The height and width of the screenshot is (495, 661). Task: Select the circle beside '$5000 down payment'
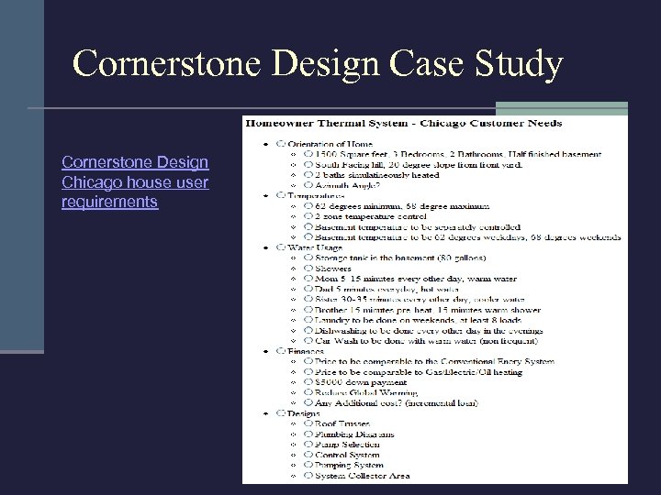308,382
